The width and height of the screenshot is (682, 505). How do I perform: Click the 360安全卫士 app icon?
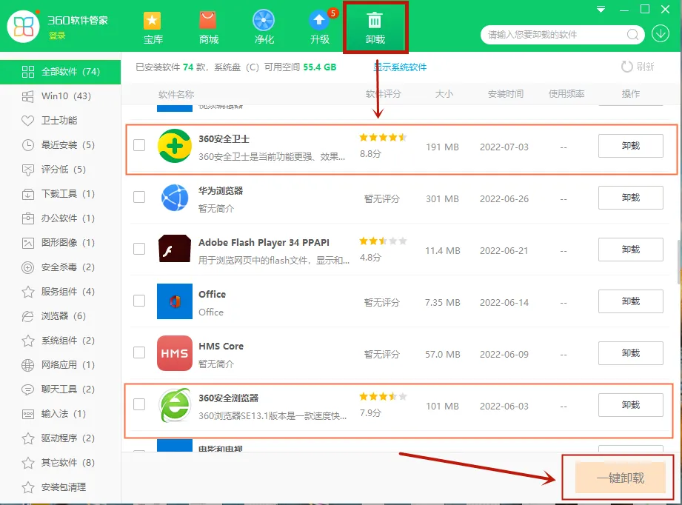click(x=175, y=146)
